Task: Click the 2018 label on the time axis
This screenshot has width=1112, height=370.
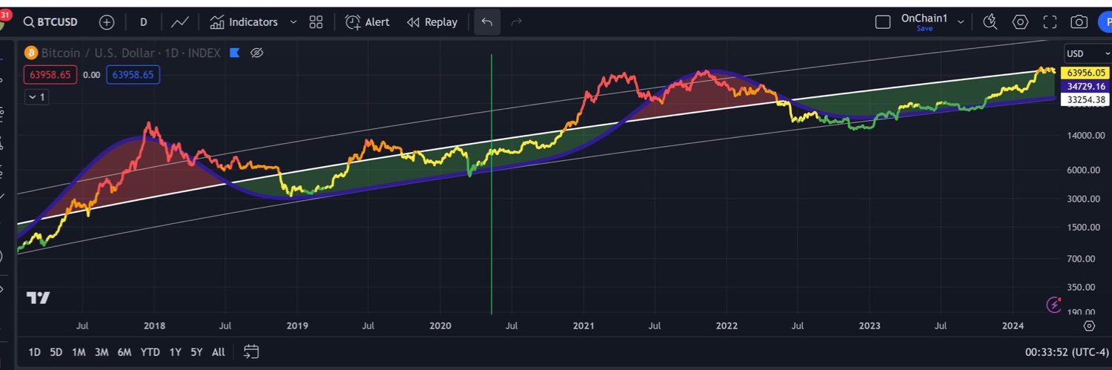Action: click(154, 326)
